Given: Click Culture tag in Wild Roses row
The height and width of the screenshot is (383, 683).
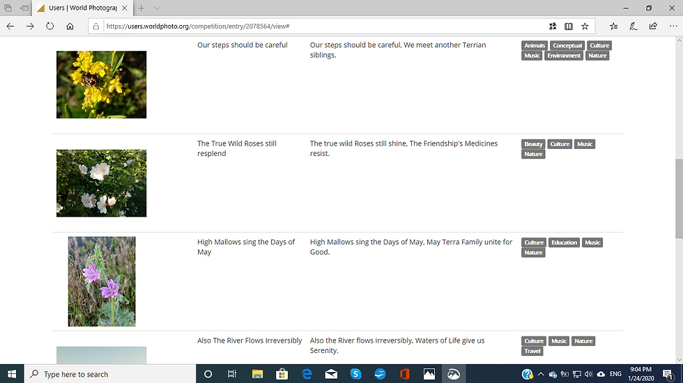Looking at the screenshot, I should click(x=560, y=144).
